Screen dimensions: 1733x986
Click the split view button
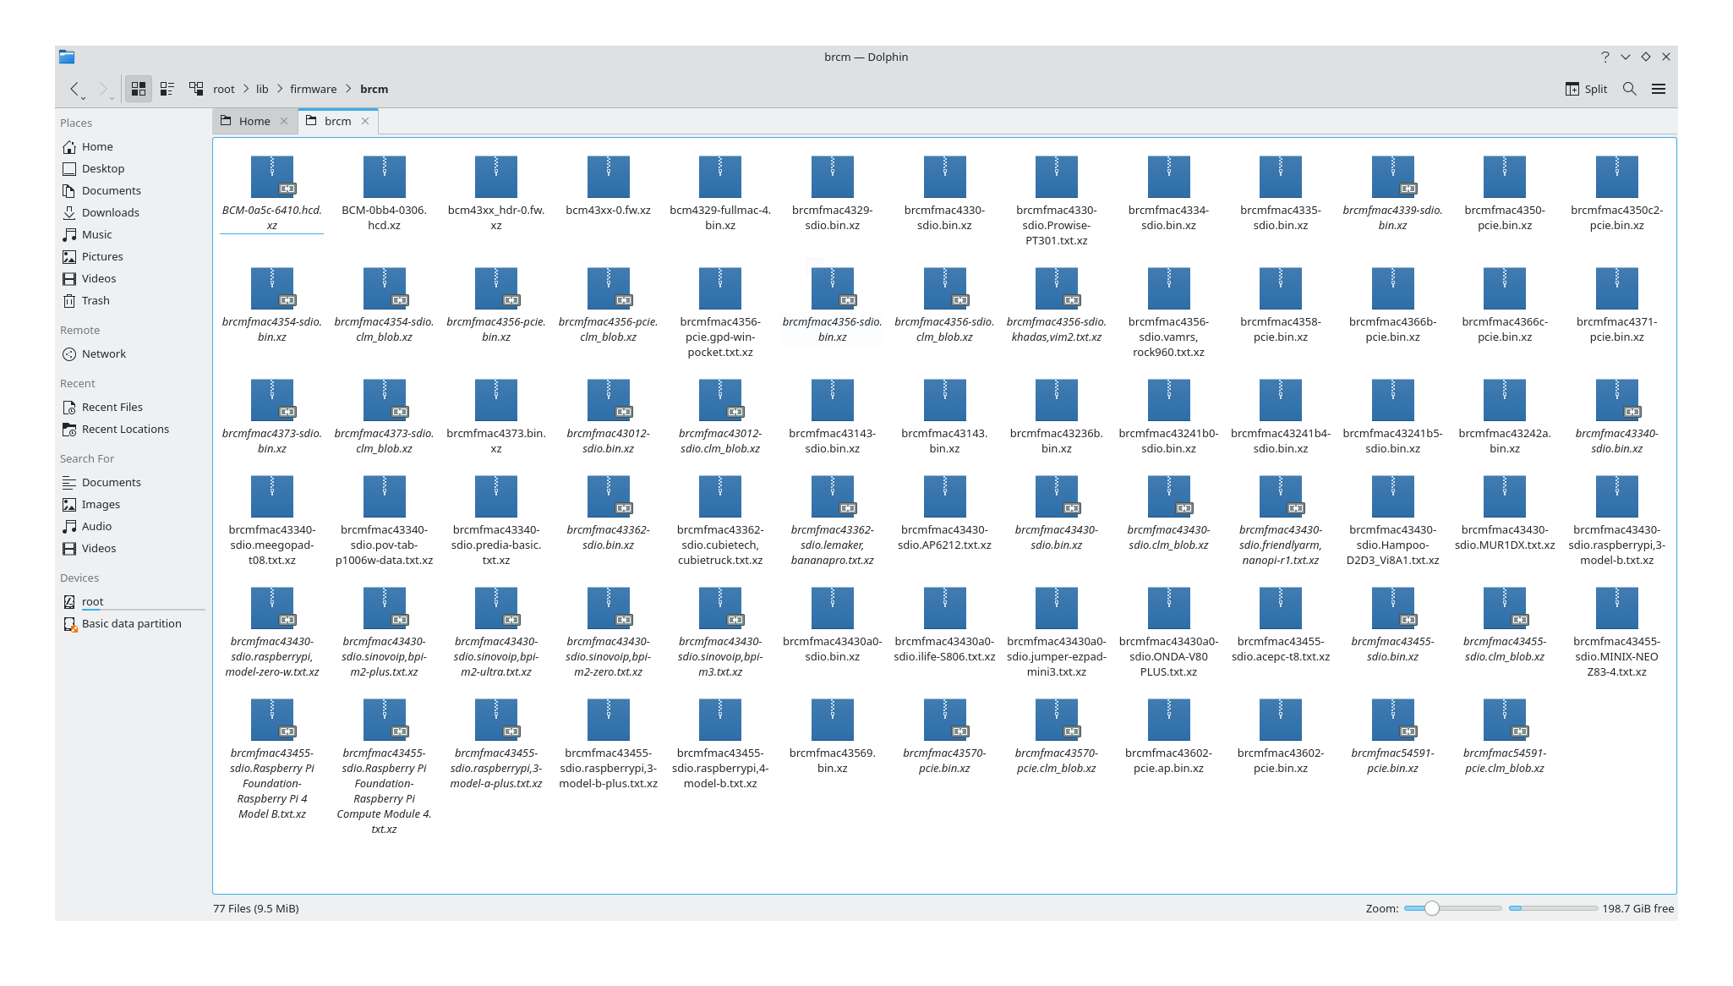pos(1583,88)
